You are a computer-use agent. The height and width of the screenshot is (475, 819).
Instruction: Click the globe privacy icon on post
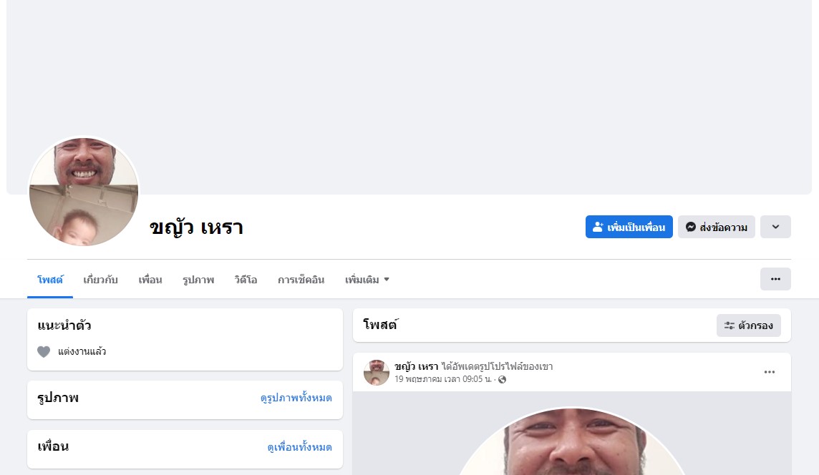[x=502, y=379]
